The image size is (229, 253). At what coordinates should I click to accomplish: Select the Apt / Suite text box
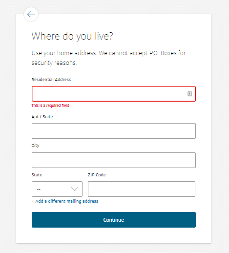pos(114,131)
